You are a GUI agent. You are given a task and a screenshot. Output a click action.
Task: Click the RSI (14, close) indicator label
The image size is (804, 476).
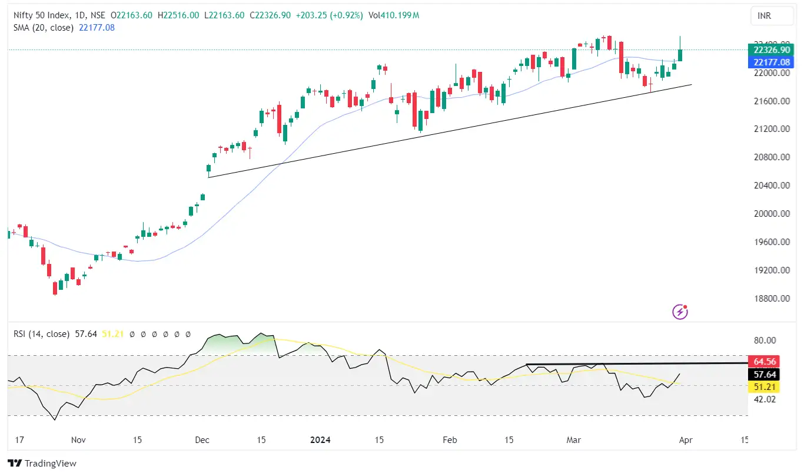click(42, 334)
